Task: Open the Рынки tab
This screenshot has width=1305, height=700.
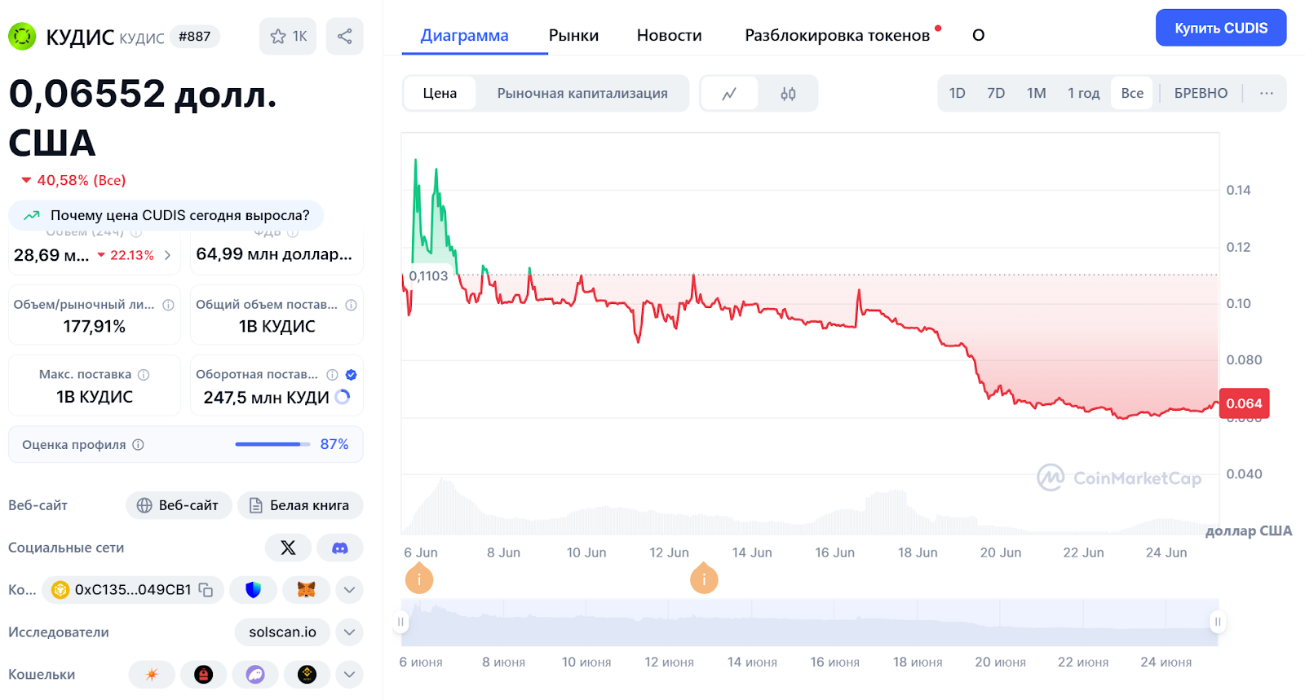Action: 573,35
